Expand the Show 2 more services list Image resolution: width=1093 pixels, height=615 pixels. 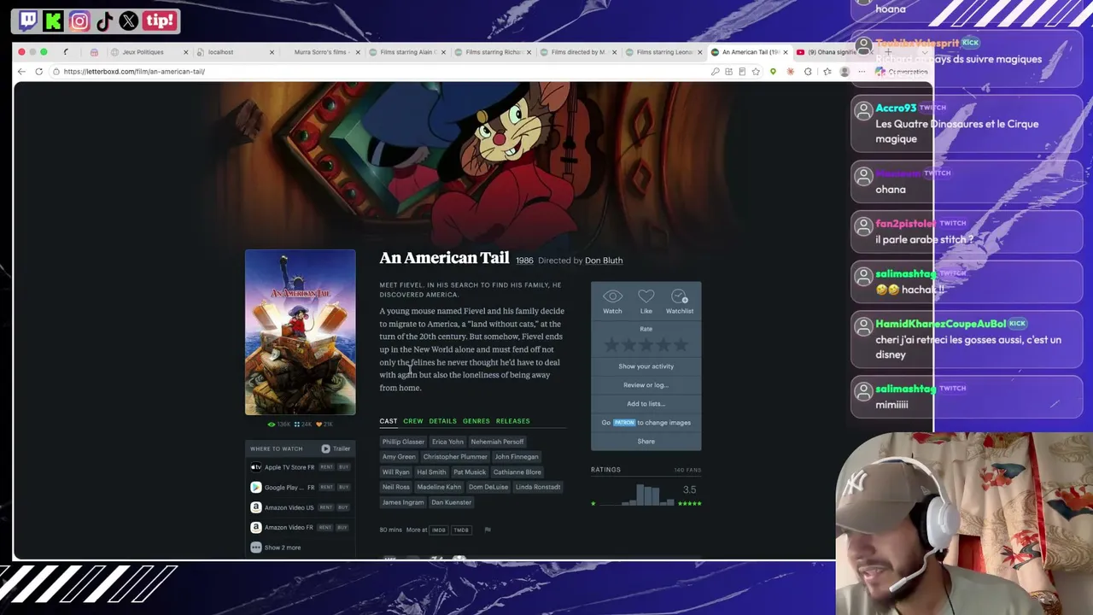click(x=276, y=548)
